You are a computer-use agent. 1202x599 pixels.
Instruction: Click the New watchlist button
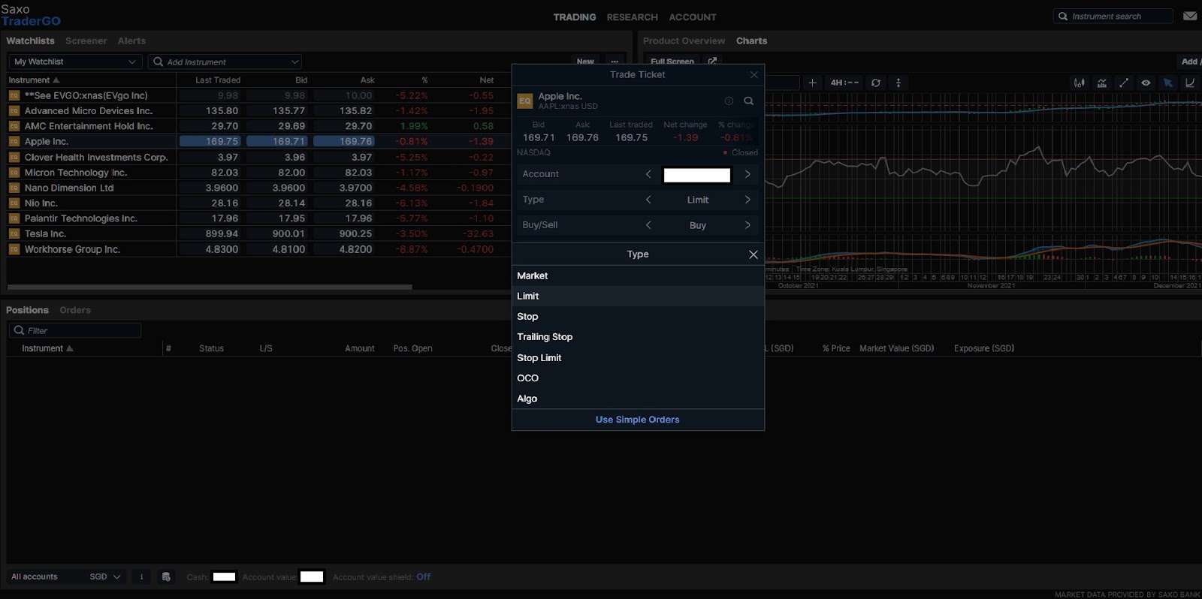(x=585, y=62)
